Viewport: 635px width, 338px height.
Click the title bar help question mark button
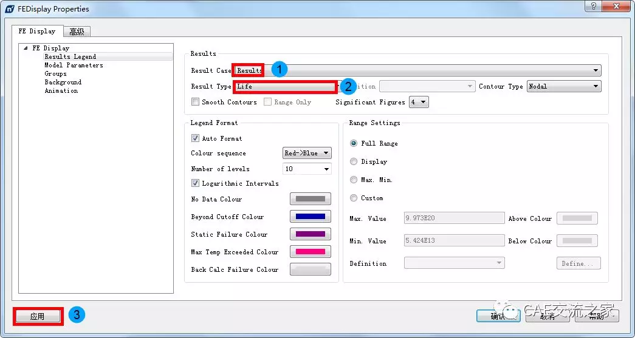(594, 5)
